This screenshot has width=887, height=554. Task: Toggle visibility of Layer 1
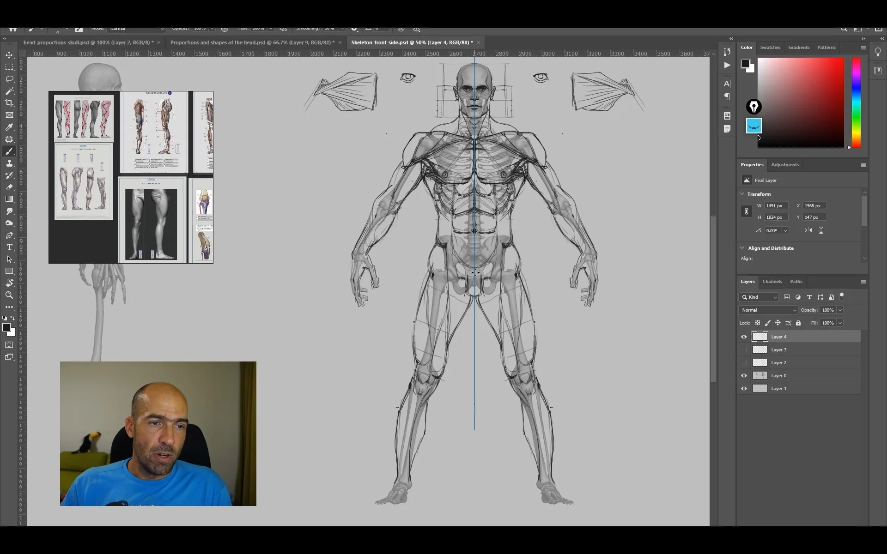(x=744, y=388)
